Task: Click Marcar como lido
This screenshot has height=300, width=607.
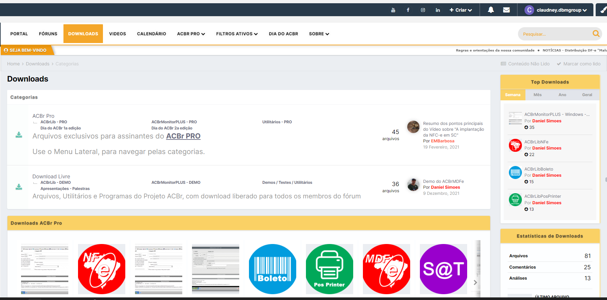Action: coord(579,64)
